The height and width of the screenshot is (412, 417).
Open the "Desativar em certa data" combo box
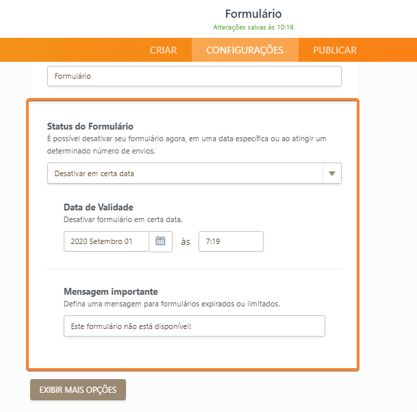coord(185,173)
